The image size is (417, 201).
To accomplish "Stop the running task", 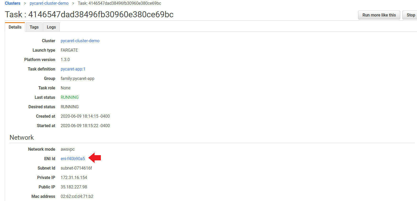I will click(410, 15).
